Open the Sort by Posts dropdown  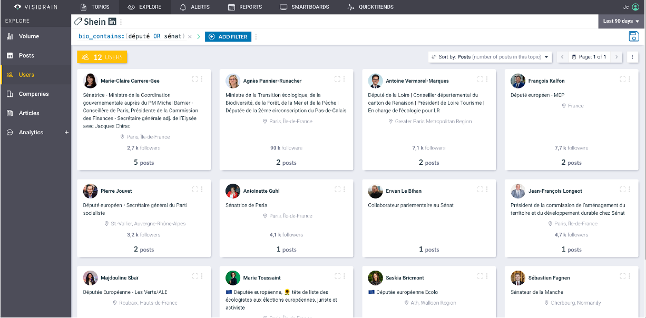(491, 57)
